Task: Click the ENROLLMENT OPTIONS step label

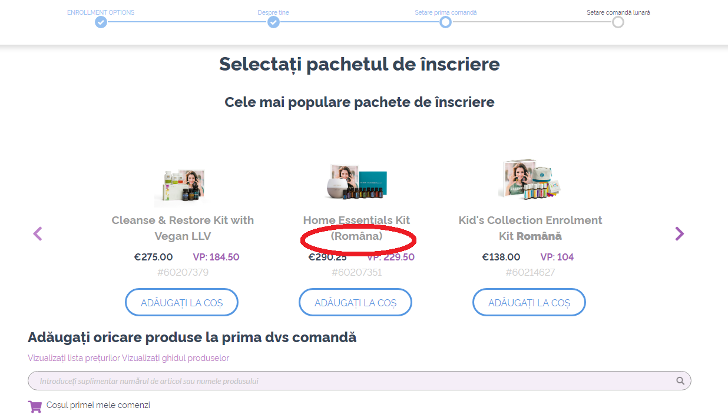Action: click(x=101, y=12)
